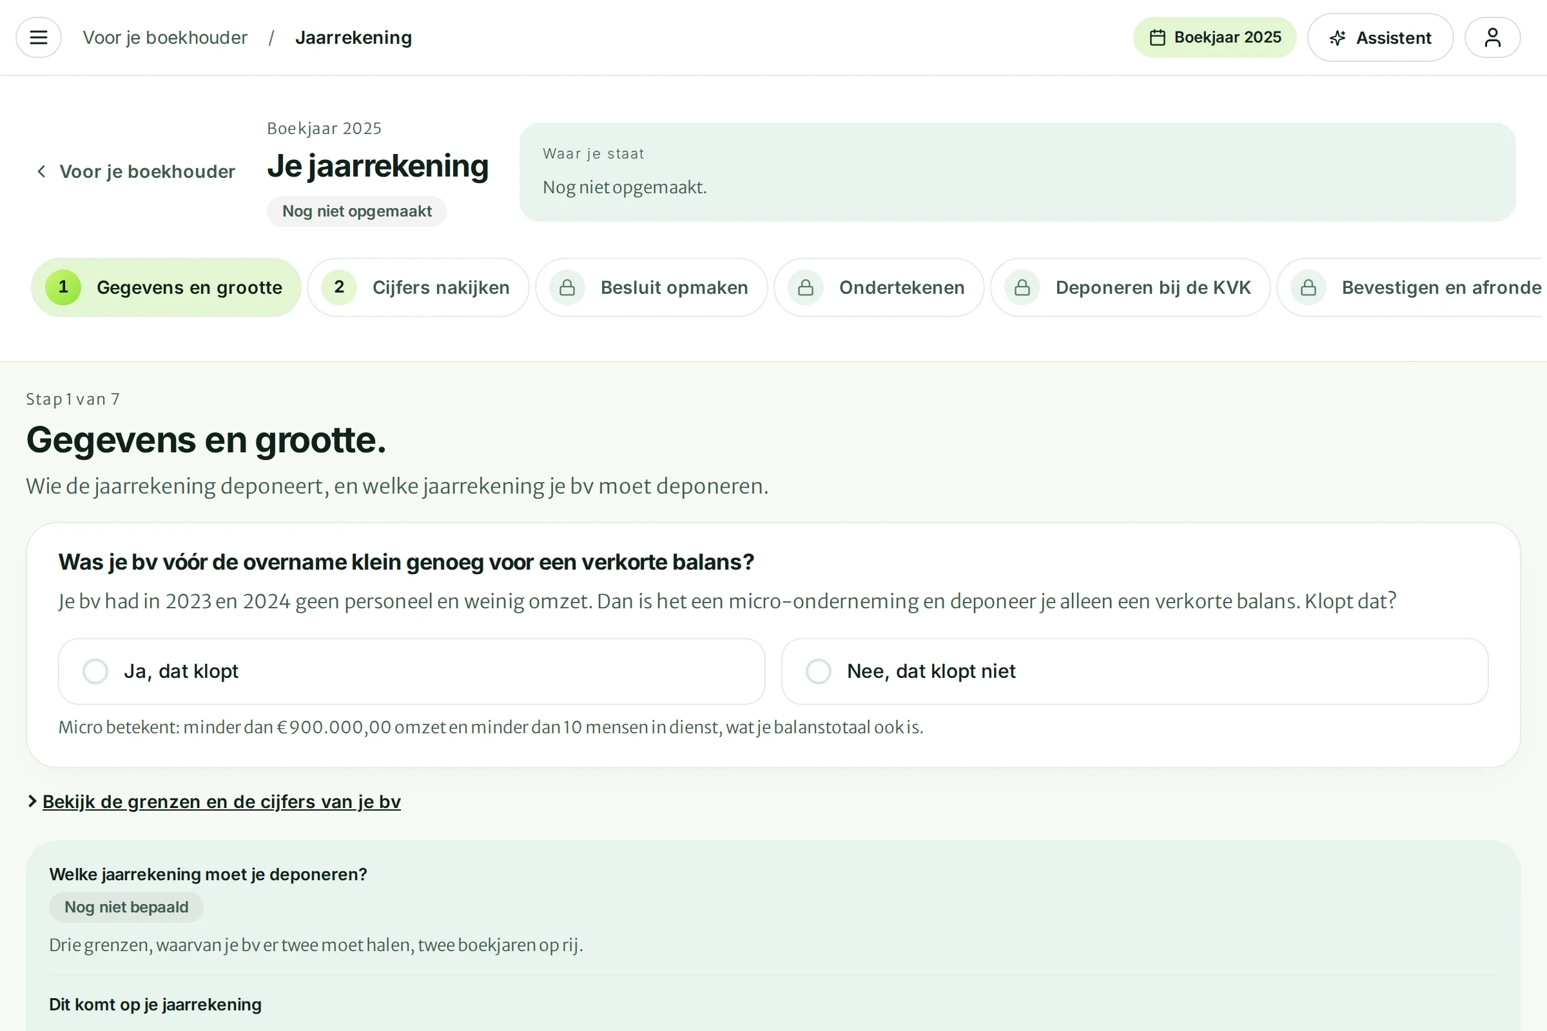
Task: Go to the Cijfers nakijken step tab
Action: click(418, 287)
